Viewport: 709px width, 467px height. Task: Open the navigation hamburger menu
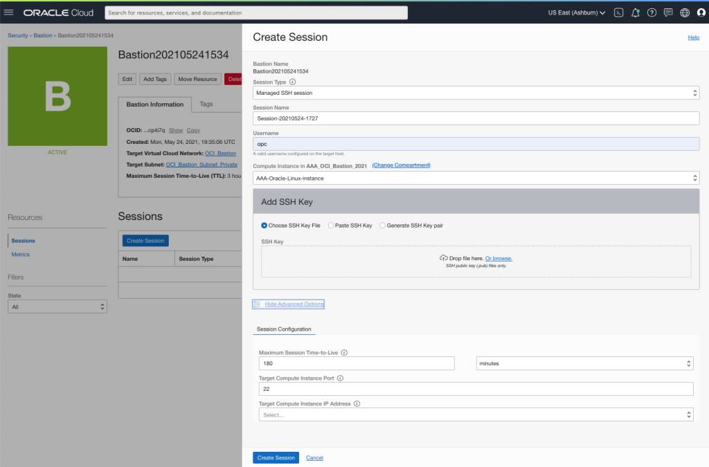click(x=10, y=11)
